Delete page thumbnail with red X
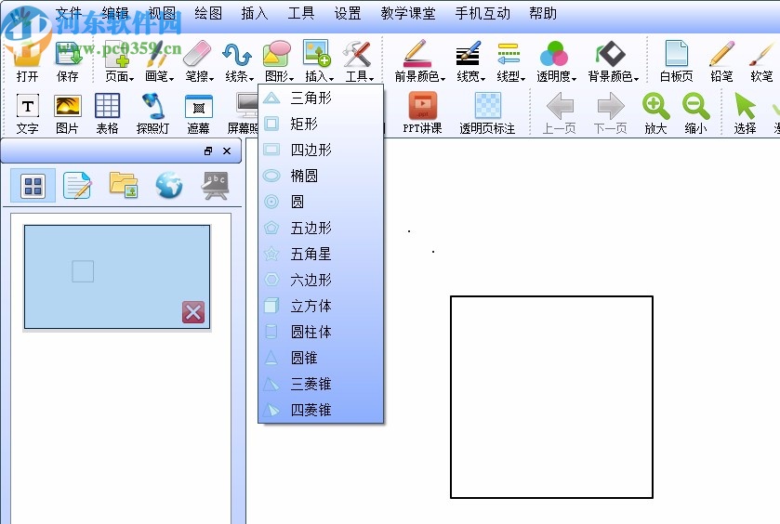780x524 pixels. [193, 312]
